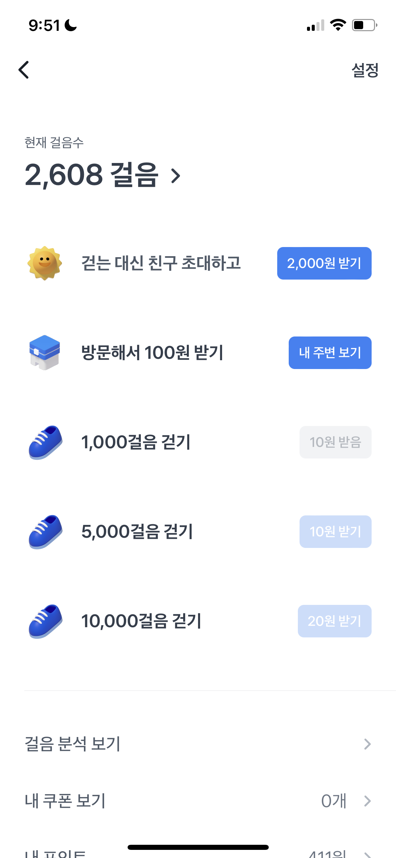Open the 걸음 분석 보기 menu item
This screenshot has width=396, height=858.
point(73,744)
